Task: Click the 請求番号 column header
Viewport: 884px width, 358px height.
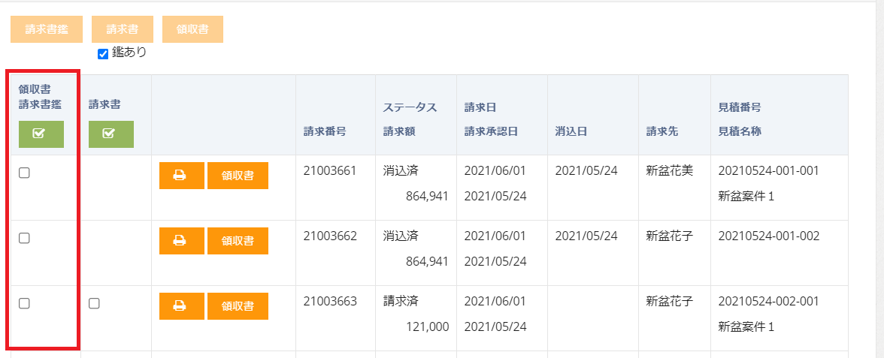Action: click(325, 131)
